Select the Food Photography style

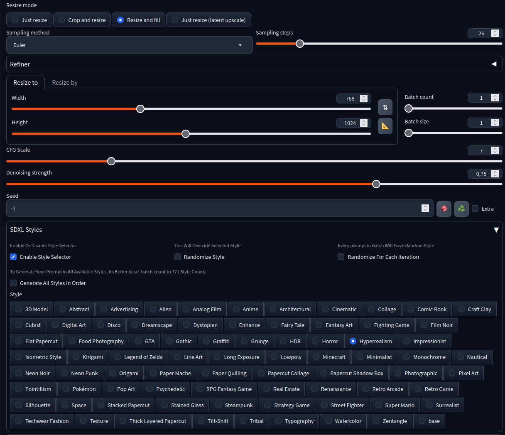click(96, 341)
